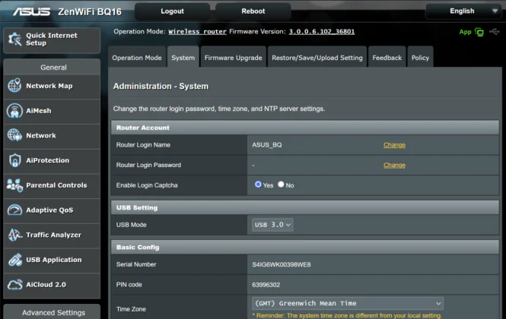Screen dimensions: 506x319
Task: Click Parental Controls people icon
Action: coord(14,185)
